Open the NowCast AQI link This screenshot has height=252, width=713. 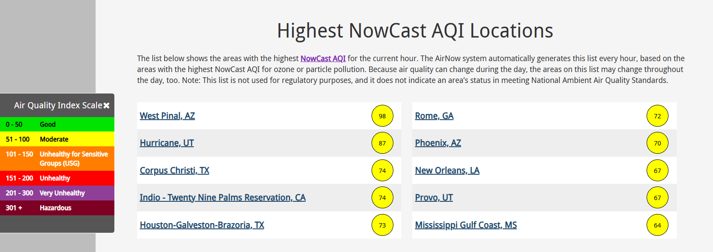pos(323,59)
